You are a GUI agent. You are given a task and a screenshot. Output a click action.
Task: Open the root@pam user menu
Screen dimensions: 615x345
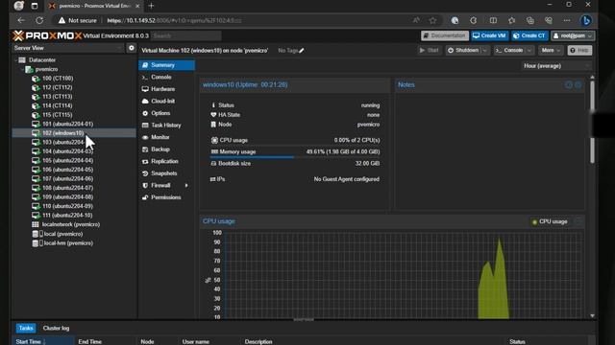coord(573,35)
